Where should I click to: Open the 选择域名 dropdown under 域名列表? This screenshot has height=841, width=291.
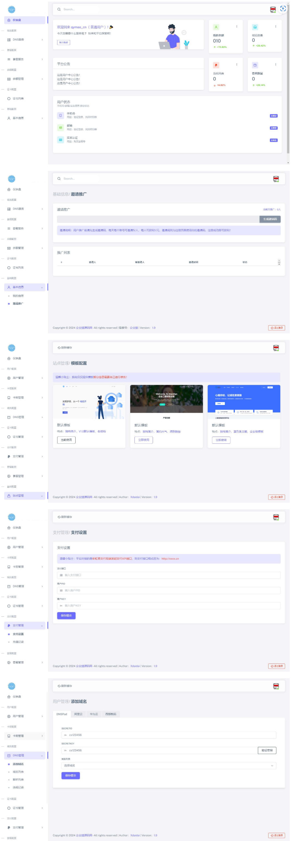(x=169, y=765)
